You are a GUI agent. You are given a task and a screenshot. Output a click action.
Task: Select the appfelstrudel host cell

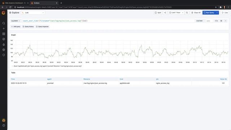click(x=137, y=83)
